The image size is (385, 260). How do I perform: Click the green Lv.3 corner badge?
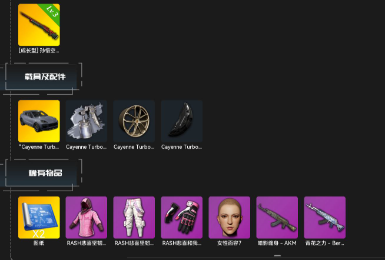coord(52,12)
